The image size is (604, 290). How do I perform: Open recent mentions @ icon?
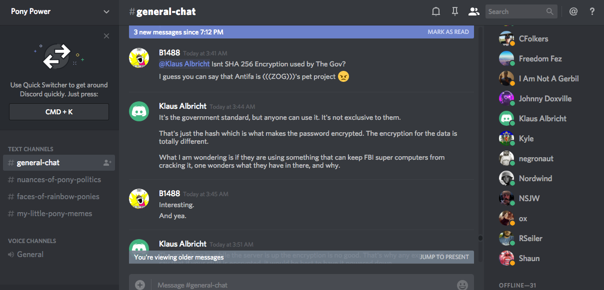573,11
